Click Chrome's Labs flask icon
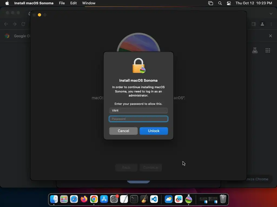Image resolution: width=277 pixels, height=207 pixels. [255, 50]
